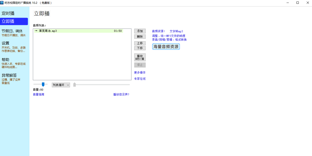Click the 添加 button
The image size is (312, 156).
coord(140,31)
